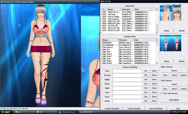Sort Characters by Name column header
The image size is (188, 114).
pos(114,9)
